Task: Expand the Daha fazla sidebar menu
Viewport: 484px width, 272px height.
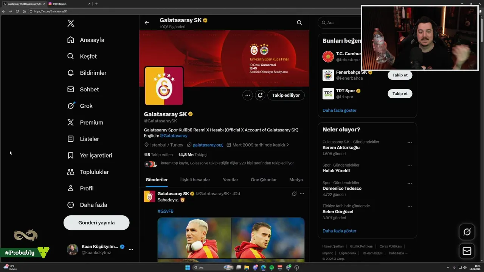Action: pos(87,205)
